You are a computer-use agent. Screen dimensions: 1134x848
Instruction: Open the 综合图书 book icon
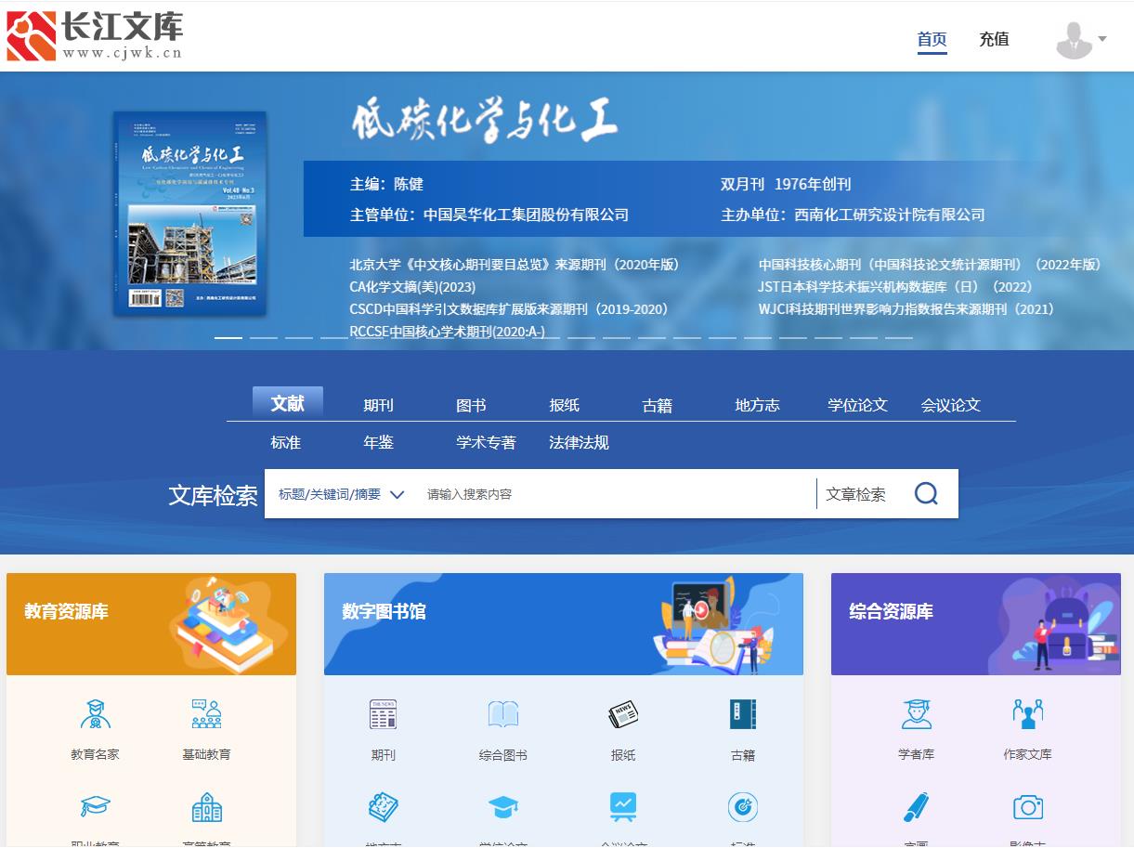click(503, 714)
